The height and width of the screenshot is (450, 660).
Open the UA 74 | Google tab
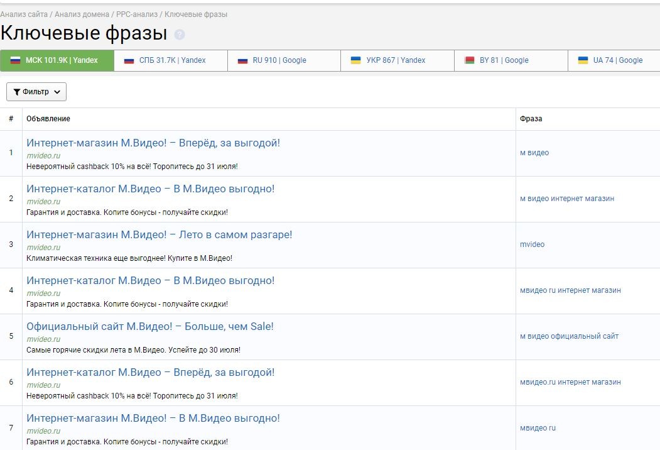614,60
